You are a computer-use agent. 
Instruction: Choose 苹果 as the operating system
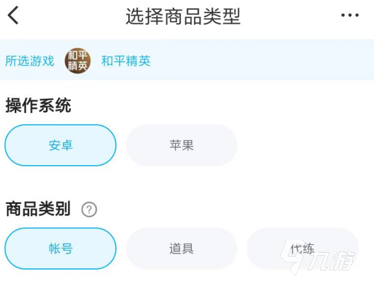pos(181,145)
